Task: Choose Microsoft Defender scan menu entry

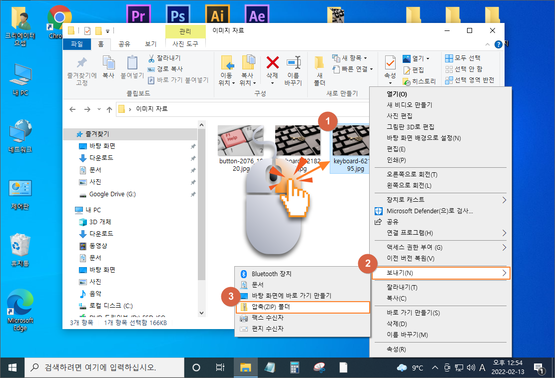Action: click(x=441, y=211)
